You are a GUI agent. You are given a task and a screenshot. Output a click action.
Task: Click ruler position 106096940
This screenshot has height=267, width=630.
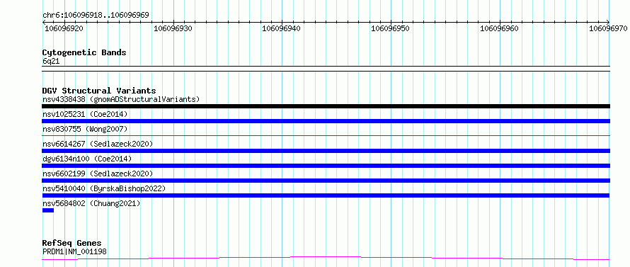[x=282, y=28]
